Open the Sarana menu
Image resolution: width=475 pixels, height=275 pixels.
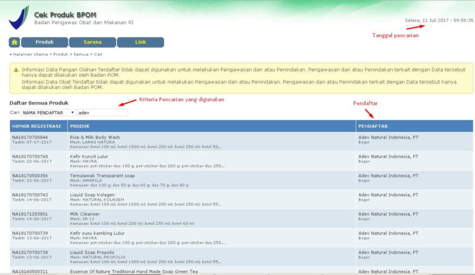92,42
